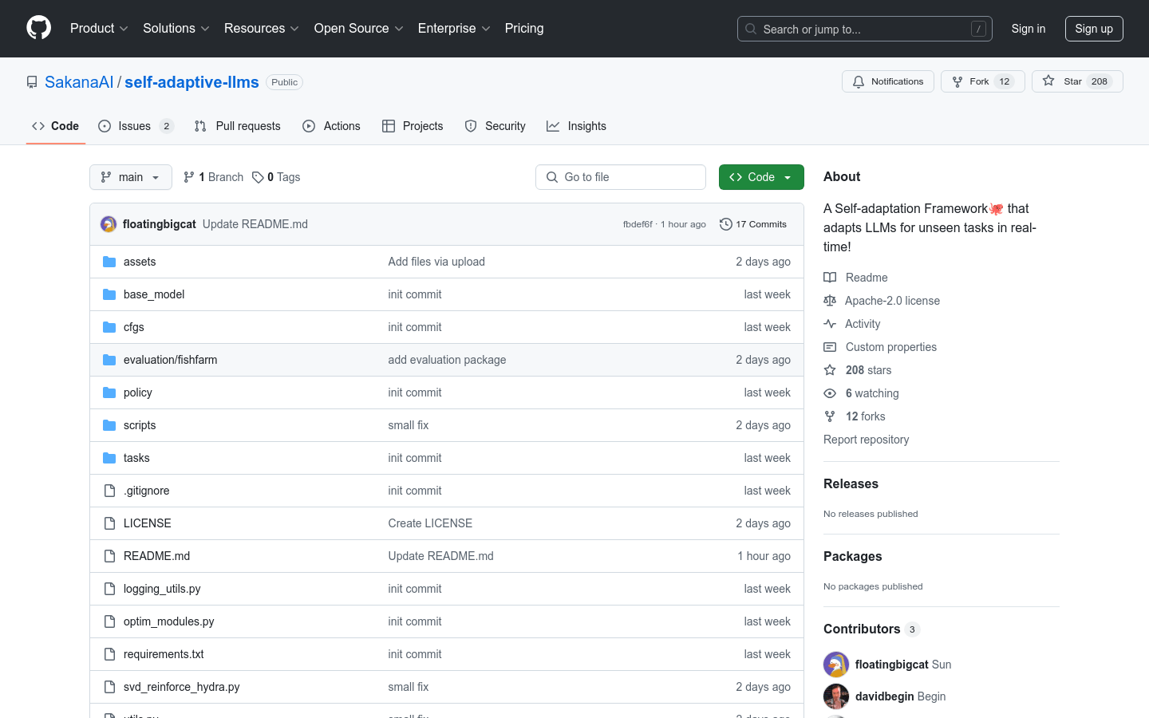Click the Sign up button
The width and height of the screenshot is (1149, 718).
click(x=1094, y=29)
